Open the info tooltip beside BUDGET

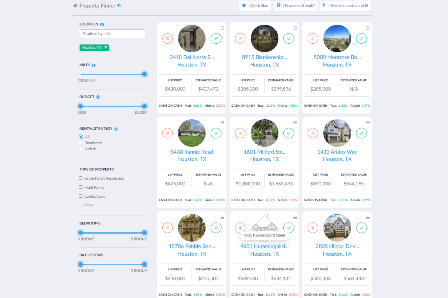(x=97, y=97)
